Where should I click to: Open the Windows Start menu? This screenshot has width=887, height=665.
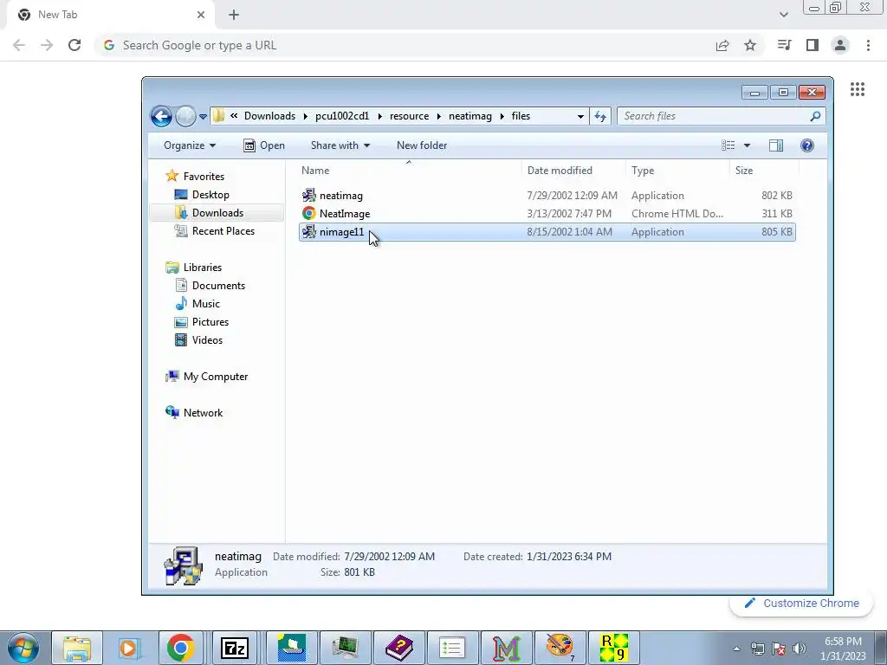point(23,648)
